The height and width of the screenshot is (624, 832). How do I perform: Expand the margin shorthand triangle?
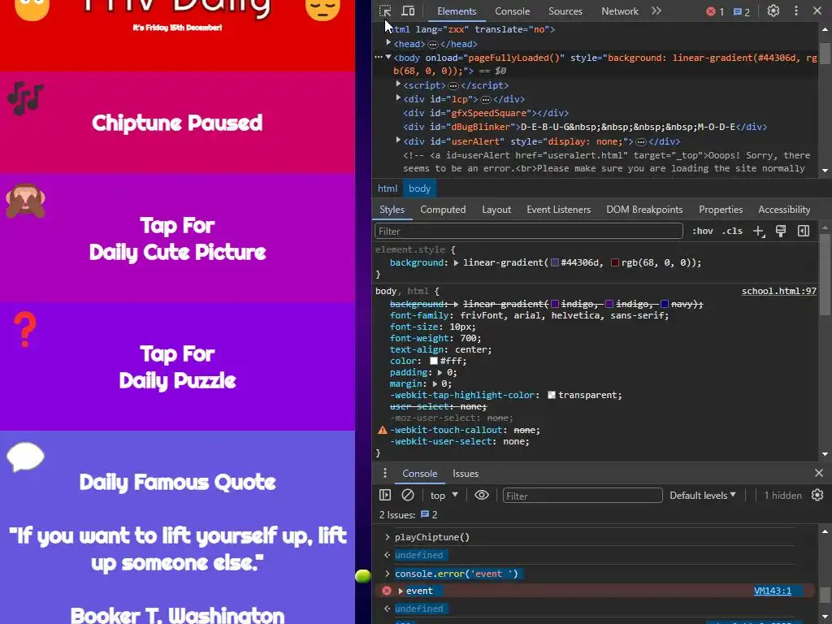tap(435, 383)
